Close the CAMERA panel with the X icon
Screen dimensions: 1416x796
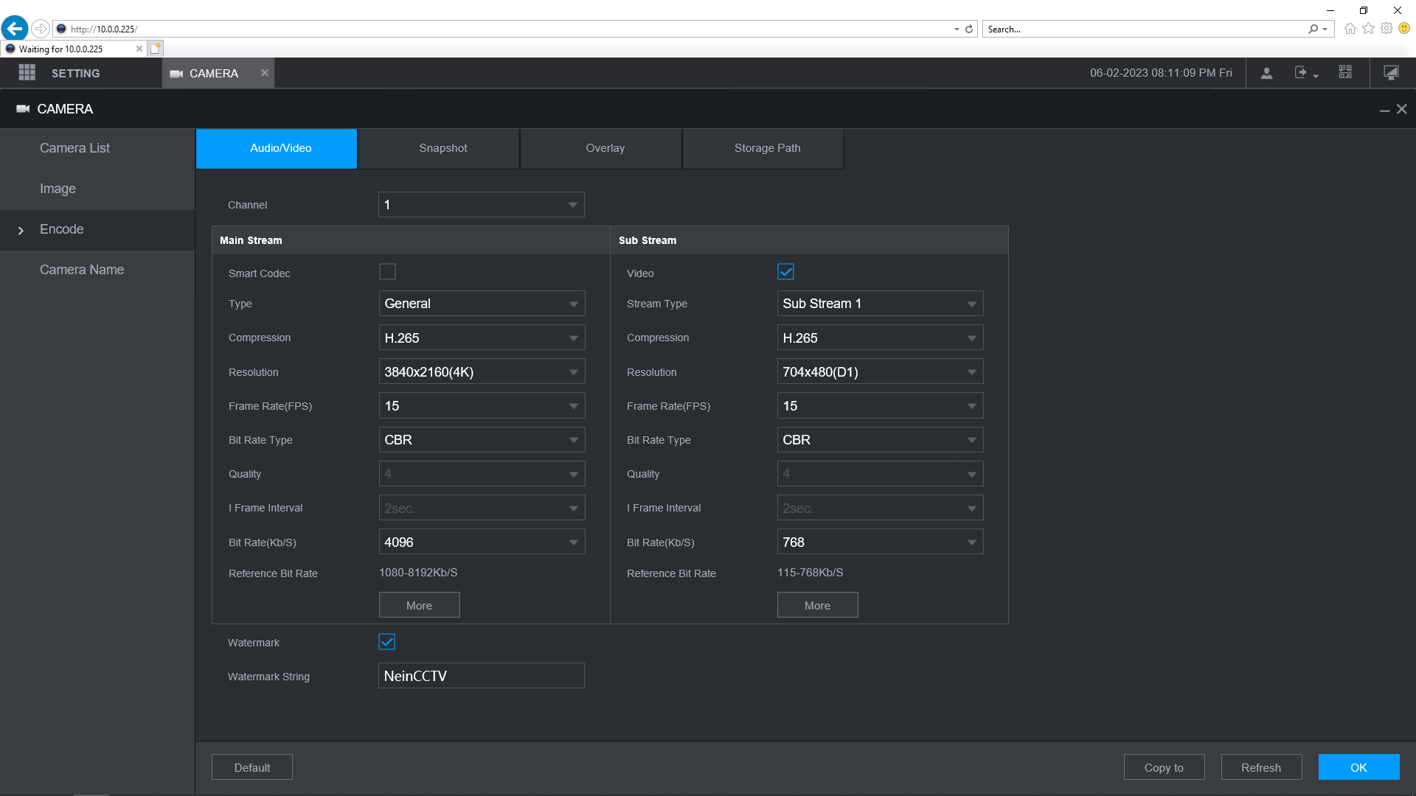tap(1402, 109)
